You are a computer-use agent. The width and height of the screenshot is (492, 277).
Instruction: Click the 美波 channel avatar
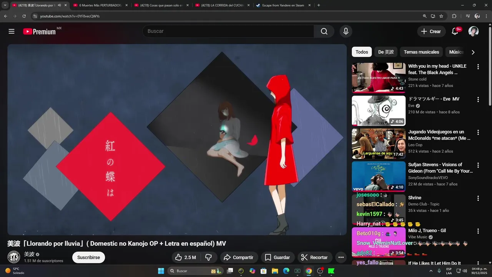pyautogui.click(x=14, y=257)
